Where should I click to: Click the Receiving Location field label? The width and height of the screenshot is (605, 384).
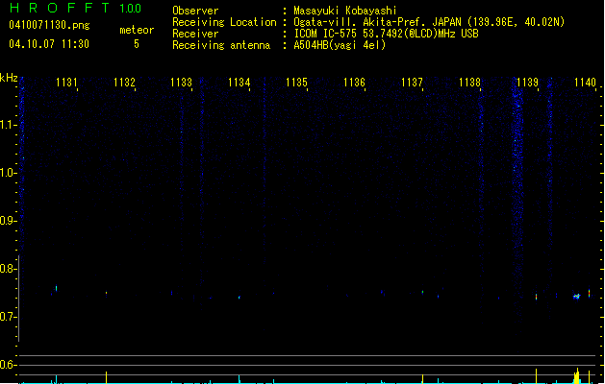[x=224, y=22]
